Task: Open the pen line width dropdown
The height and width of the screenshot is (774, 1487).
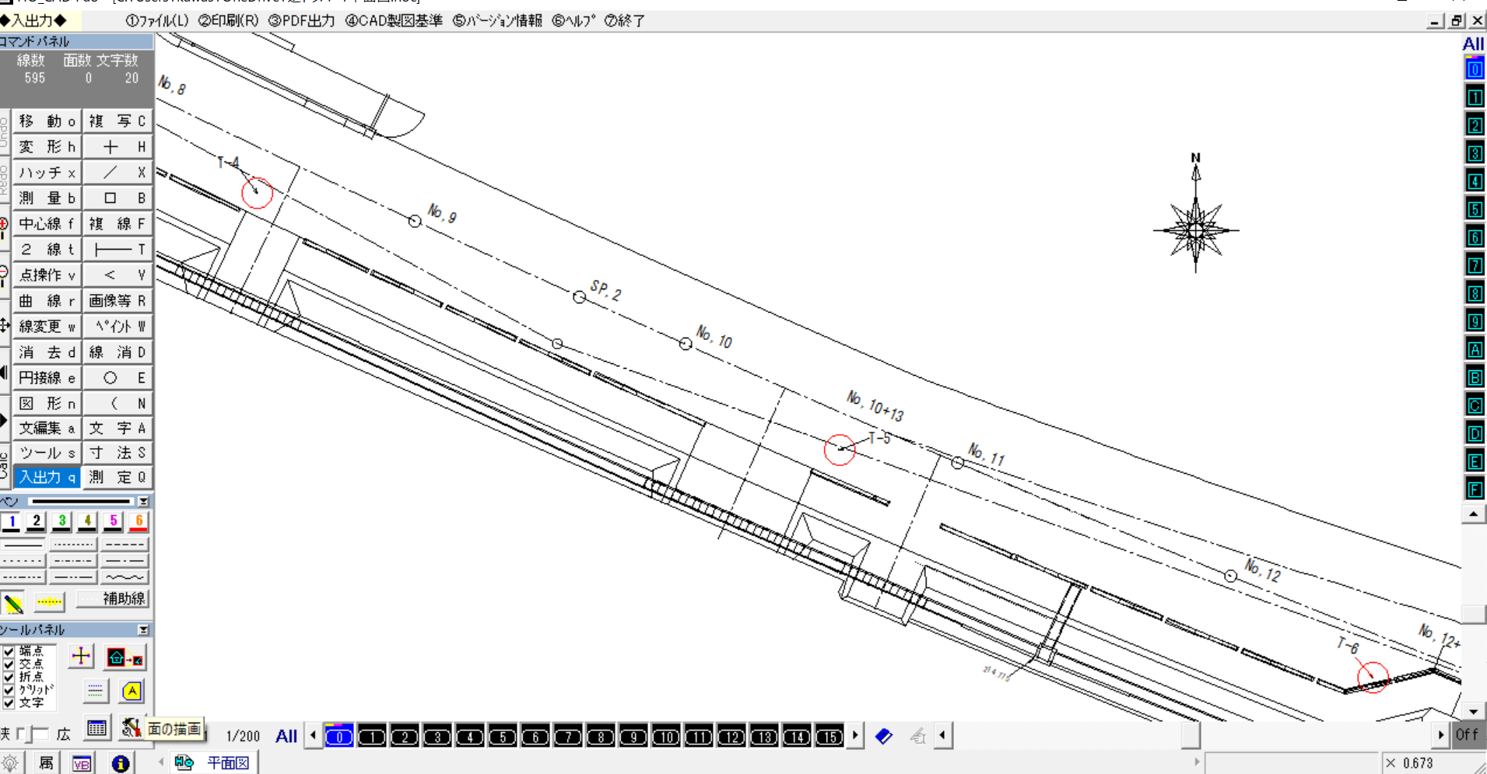Action: 143,502
